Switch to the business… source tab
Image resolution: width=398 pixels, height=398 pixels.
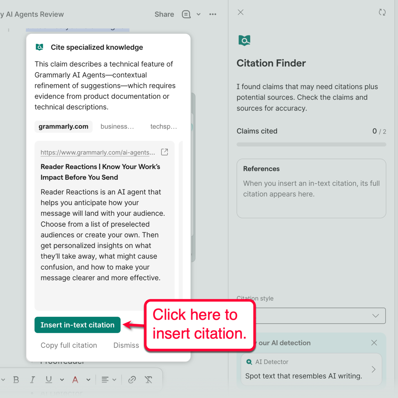point(117,126)
